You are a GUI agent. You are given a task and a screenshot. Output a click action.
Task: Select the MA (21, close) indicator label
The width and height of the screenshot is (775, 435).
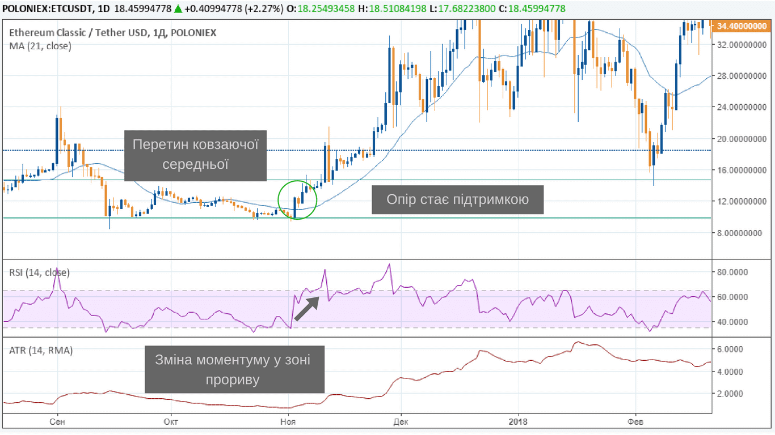pos(40,46)
